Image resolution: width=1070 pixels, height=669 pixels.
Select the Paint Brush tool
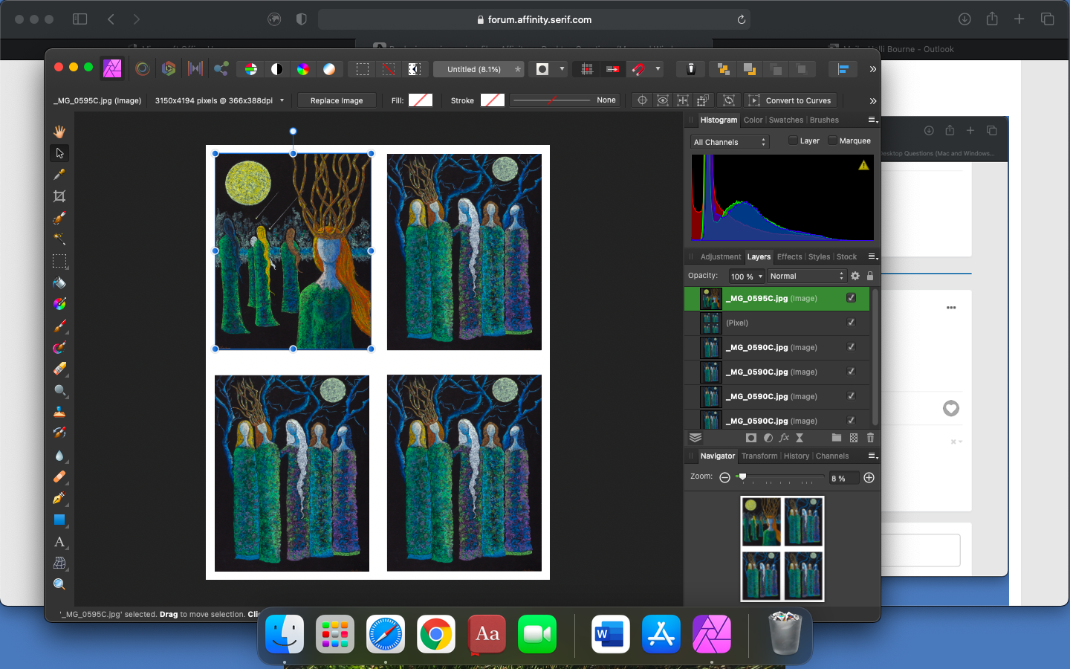(59, 326)
